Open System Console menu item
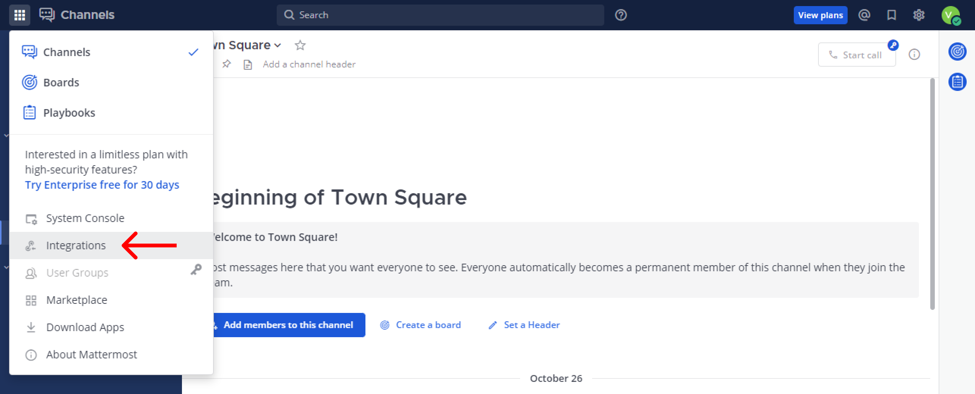The width and height of the screenshot is (975, 394). click(111, 218)
